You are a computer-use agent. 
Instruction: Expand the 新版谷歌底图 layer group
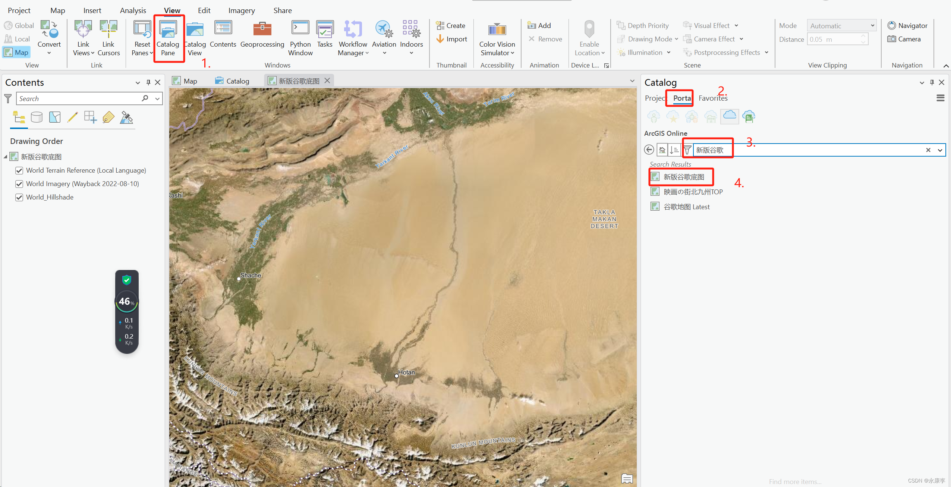point(6,157)
